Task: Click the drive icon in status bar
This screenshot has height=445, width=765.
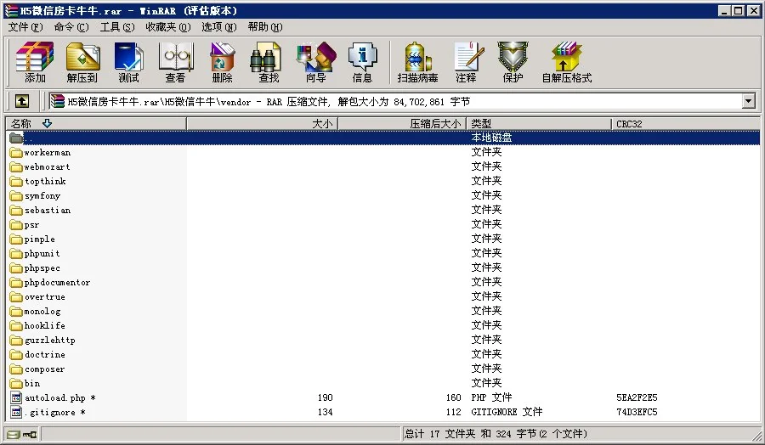Action: [x=13, y=435]
